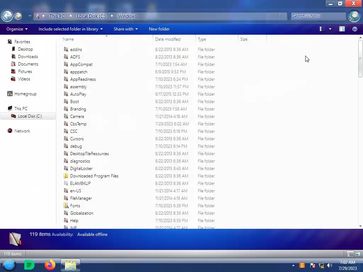Go back with the Back arrow button
Viewport: 363px width, 272px height.
click(x=7, y=16)
